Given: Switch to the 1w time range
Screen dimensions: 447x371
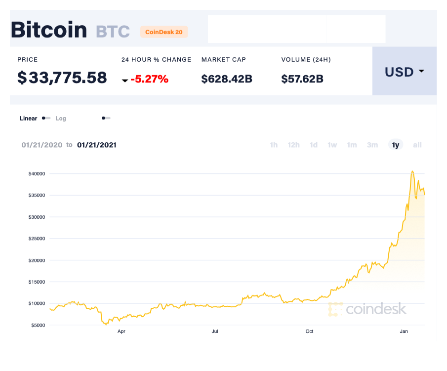Looking at the screenshot, I should coord(332,145).
